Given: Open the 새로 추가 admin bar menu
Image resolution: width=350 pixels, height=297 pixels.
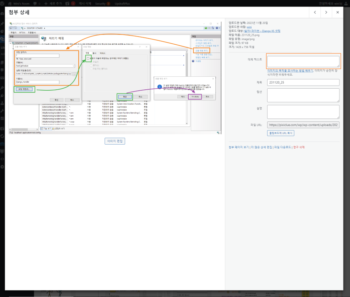Looking at the screenshot, I should pyautogui.click(x=53, y=3).
